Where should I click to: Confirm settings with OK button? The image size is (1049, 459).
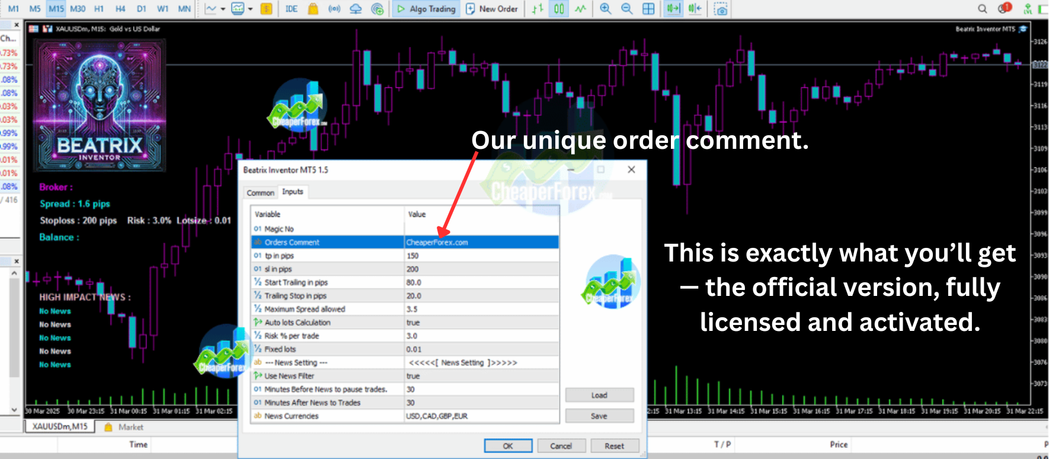pos(508,446)
